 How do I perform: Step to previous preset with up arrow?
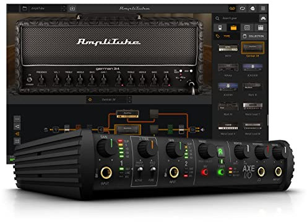64,7
